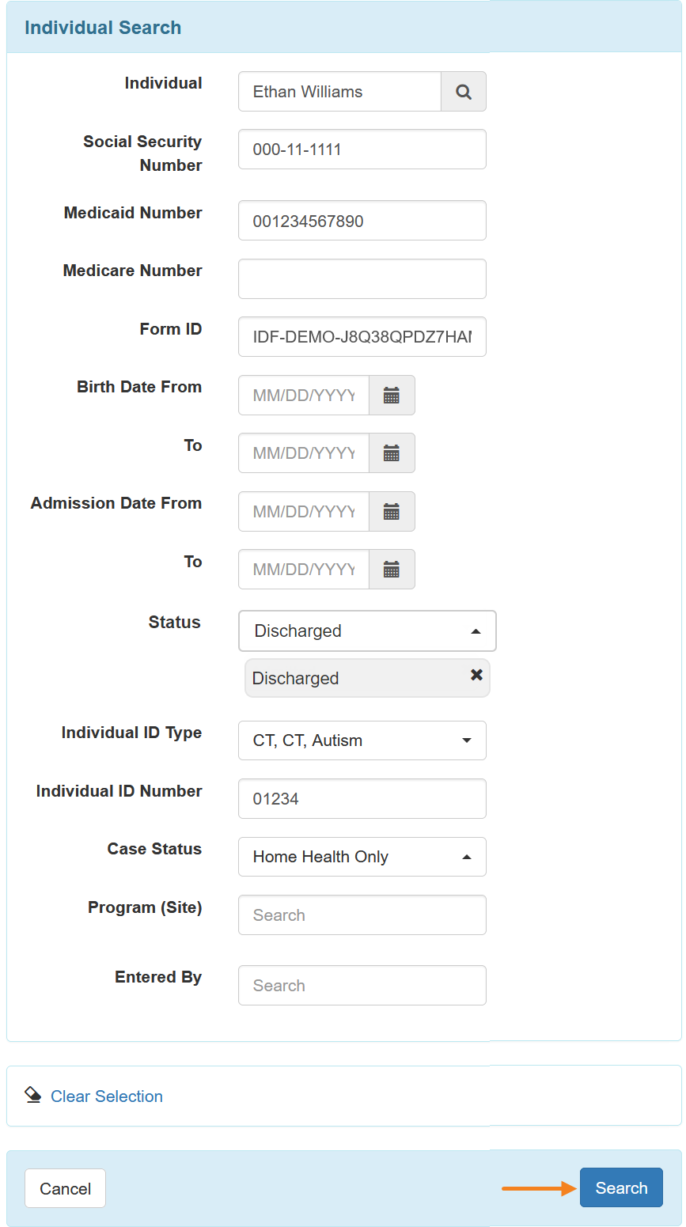Click the magnifier icon beside Individual field
The image size is (686, 1227).
point(464,92)
